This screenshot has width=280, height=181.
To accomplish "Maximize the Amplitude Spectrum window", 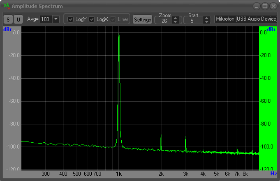I will point(265,6).
